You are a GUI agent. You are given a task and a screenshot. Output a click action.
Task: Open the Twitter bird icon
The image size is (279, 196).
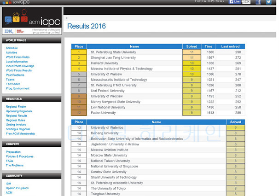(269, 2)
